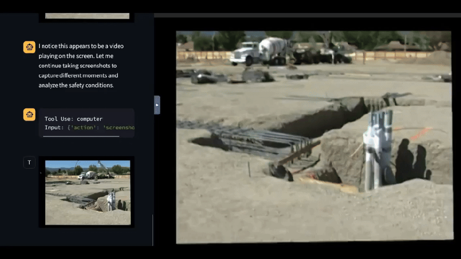Collapse the chat panel using the arrow handle

click(157, 105)
